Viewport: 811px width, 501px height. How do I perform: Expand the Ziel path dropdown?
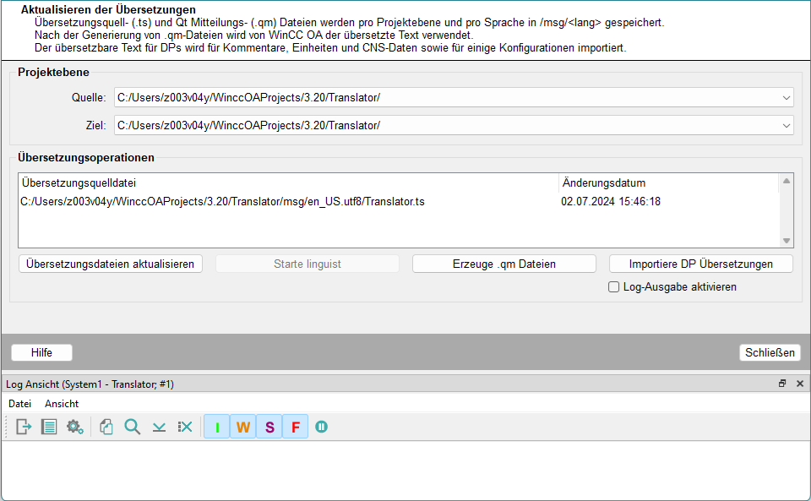[786, 126]
